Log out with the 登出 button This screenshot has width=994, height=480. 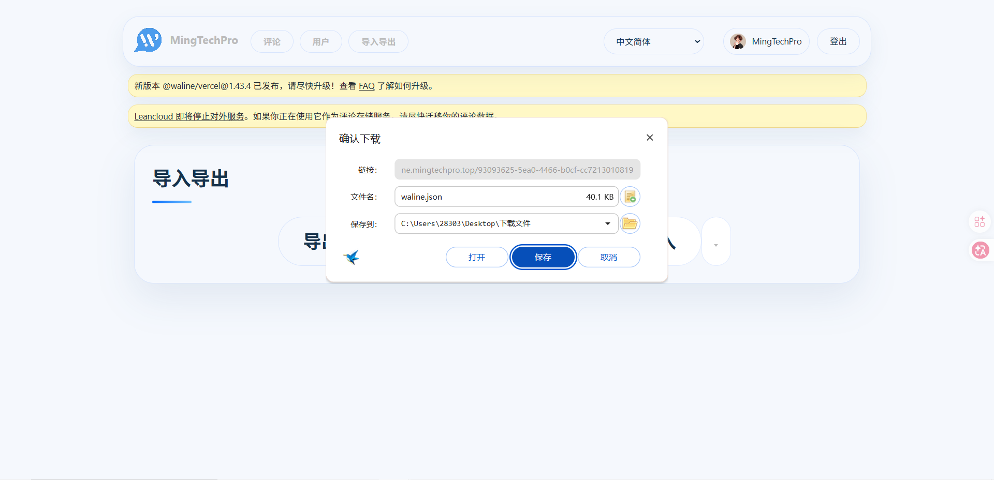(x=838, y=41)
